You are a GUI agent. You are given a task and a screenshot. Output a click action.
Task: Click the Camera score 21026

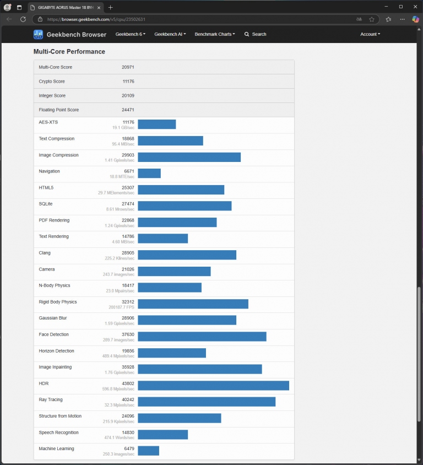tap(128, 269)
